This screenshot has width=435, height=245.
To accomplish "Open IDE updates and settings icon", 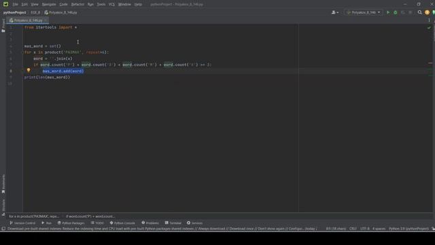I will point(427,12).
